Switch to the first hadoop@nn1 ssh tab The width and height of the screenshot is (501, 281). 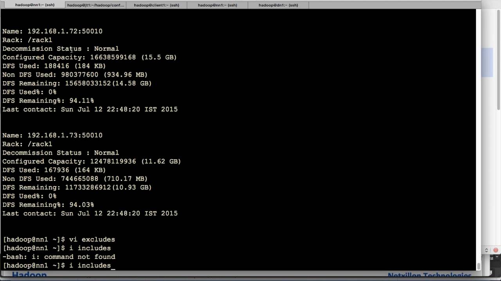(34, 5)
